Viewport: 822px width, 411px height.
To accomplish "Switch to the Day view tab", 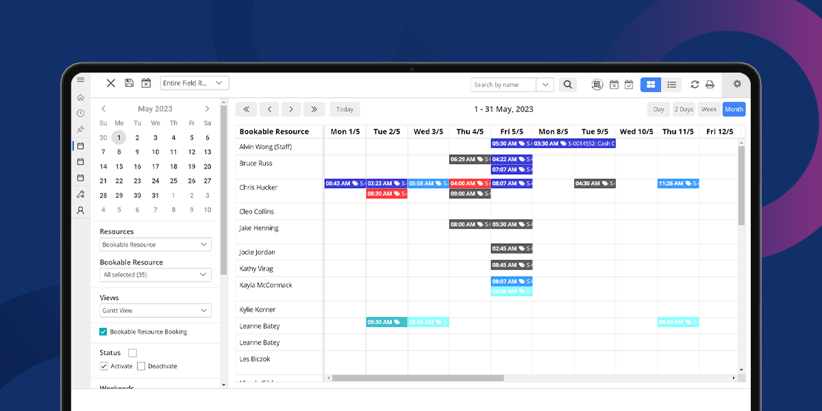I will point(658,109).
